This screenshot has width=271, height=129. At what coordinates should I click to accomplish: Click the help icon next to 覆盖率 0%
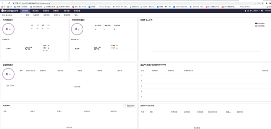(100, 47)
